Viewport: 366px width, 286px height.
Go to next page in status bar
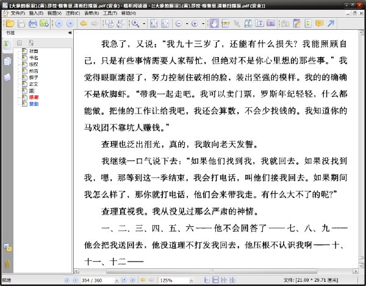(124, 280)
